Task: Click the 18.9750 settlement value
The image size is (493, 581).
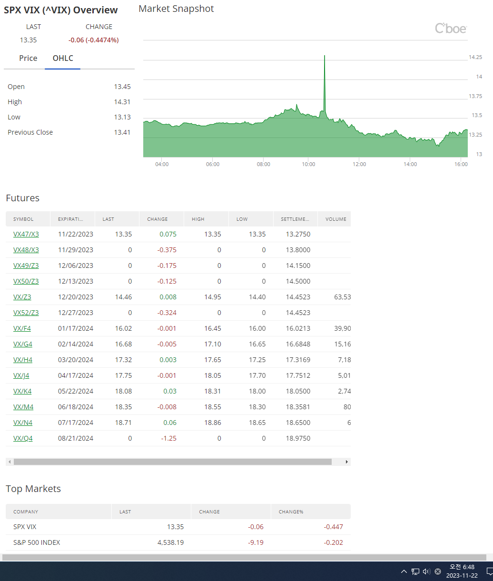Action: point(298,438)
